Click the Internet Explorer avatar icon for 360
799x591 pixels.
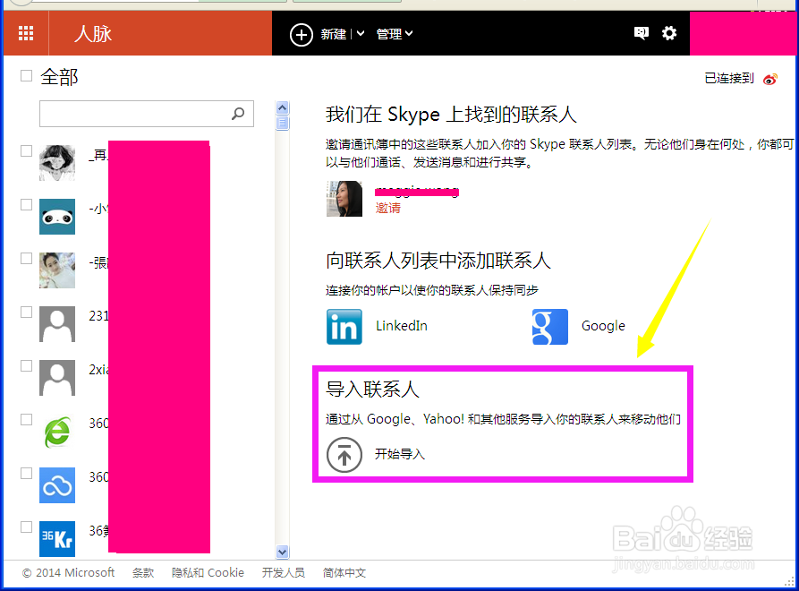point(56,432)
